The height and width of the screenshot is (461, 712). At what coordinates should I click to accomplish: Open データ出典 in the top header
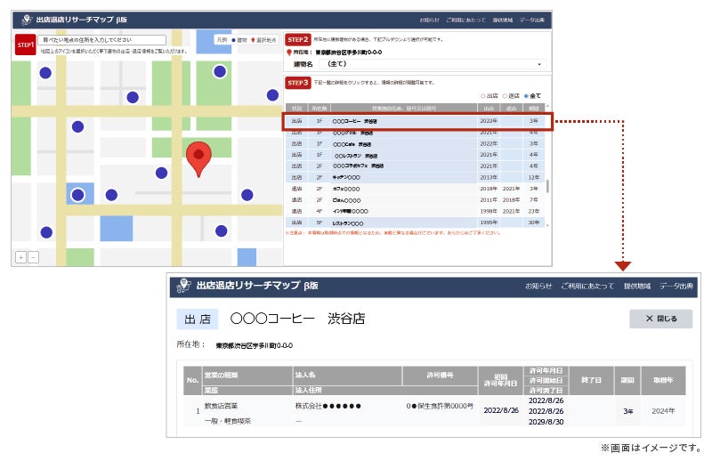[x=531, y=19]
